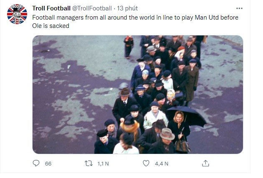Retweet this Troll Football post

coord(89,164)
